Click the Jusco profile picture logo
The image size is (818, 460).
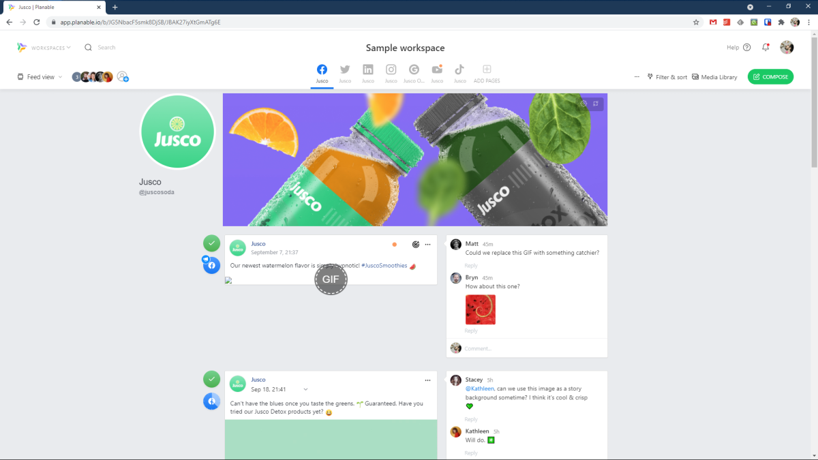177,132
